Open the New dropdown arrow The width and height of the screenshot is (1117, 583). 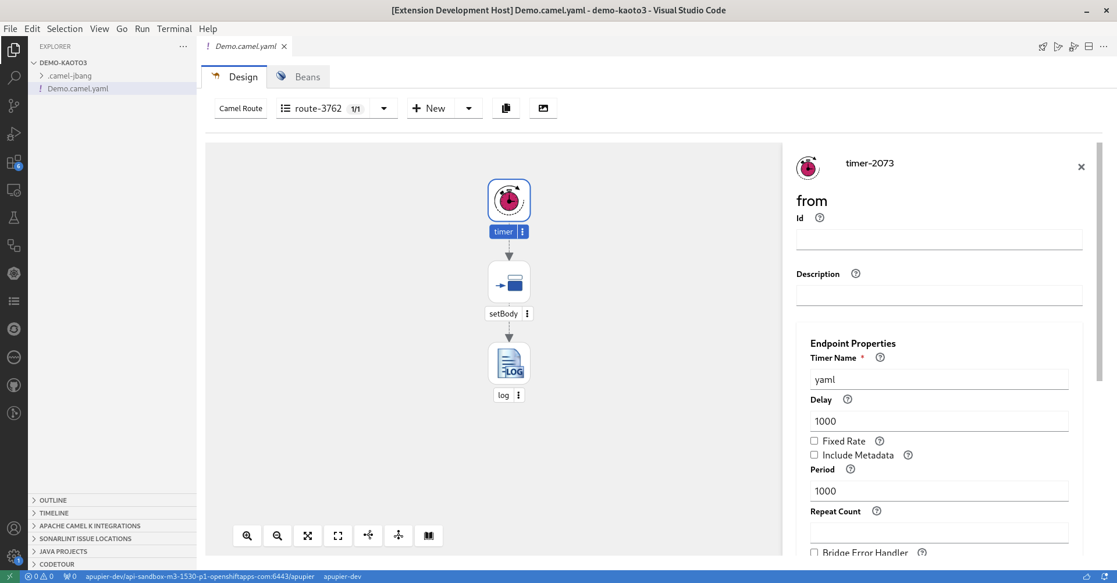click(469, 108)
